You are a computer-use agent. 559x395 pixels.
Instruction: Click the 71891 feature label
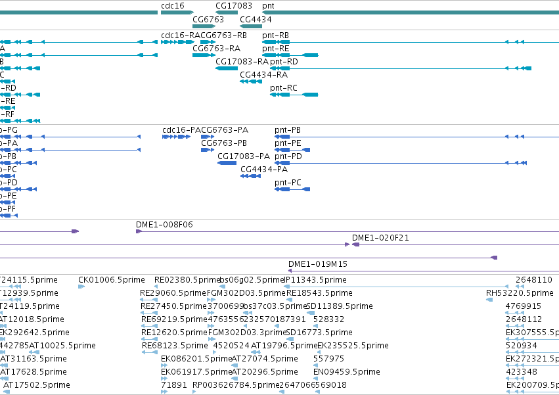point(174,385)
